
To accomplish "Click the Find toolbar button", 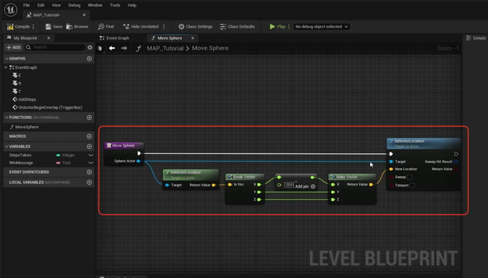I will click(106, 27).
